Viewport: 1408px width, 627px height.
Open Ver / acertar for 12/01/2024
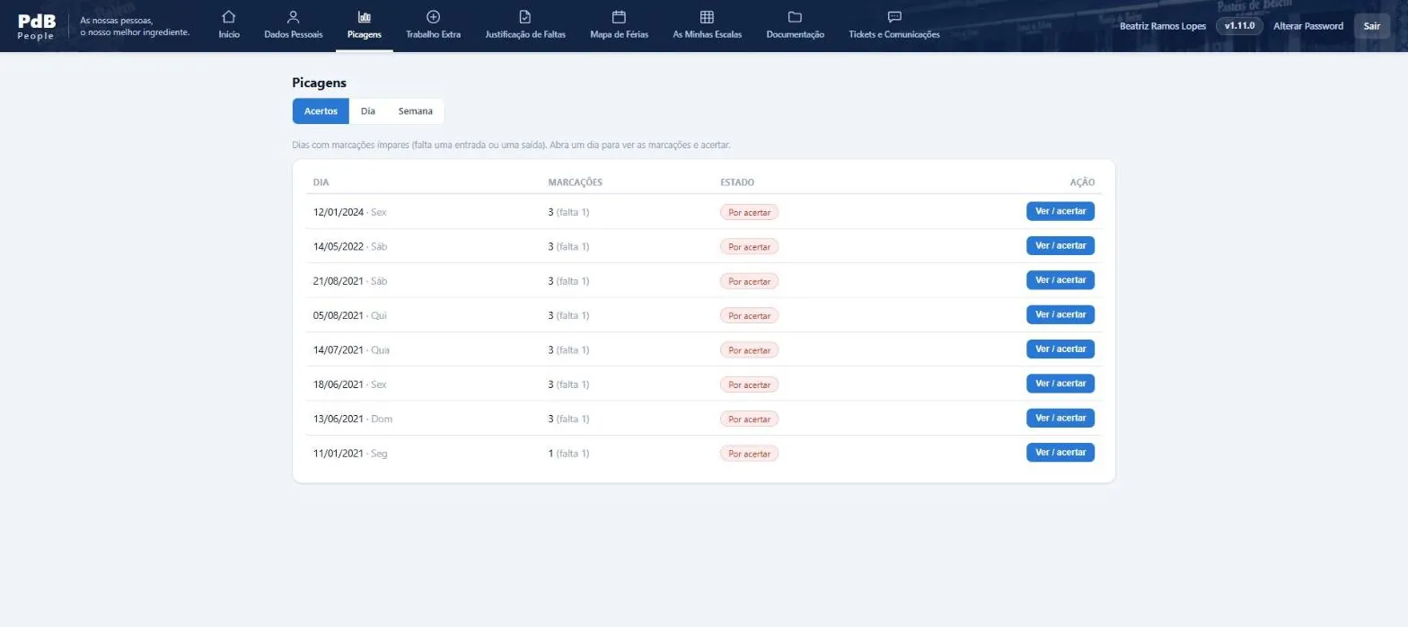click(1060, 211)
